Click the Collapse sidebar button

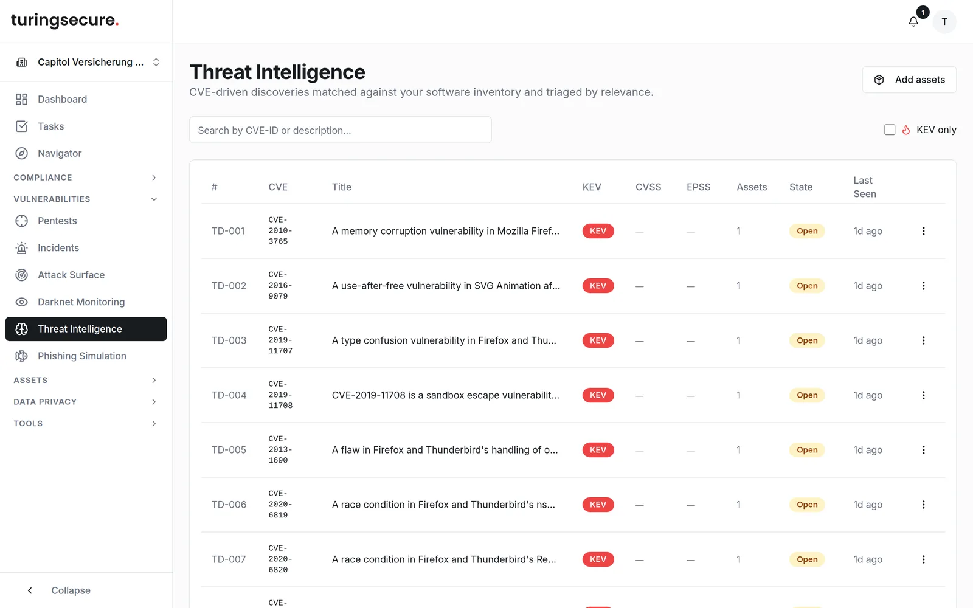[x=86, y=590]
